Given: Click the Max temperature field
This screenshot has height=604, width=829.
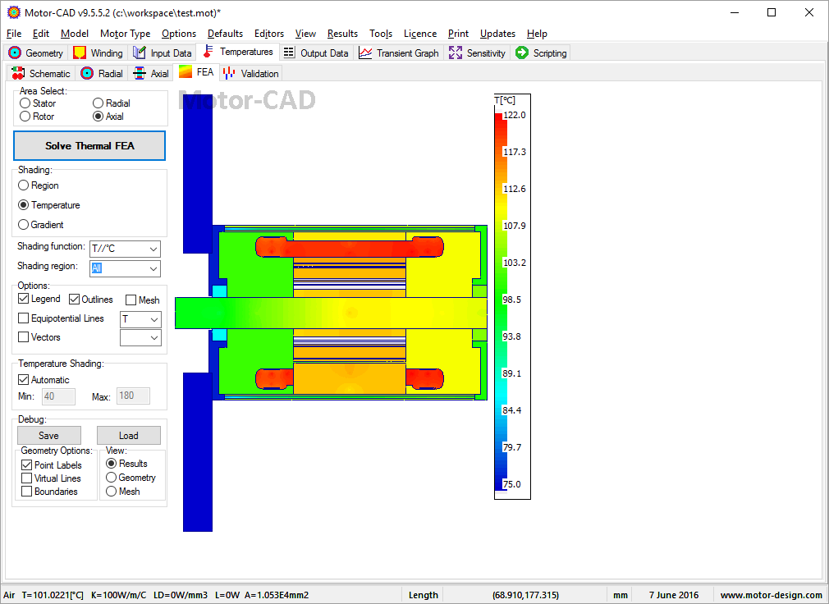Looking at the screenshot, I should click(133, 396).
